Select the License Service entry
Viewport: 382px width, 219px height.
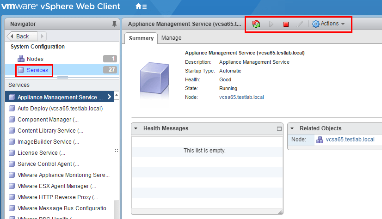[41, 153]
